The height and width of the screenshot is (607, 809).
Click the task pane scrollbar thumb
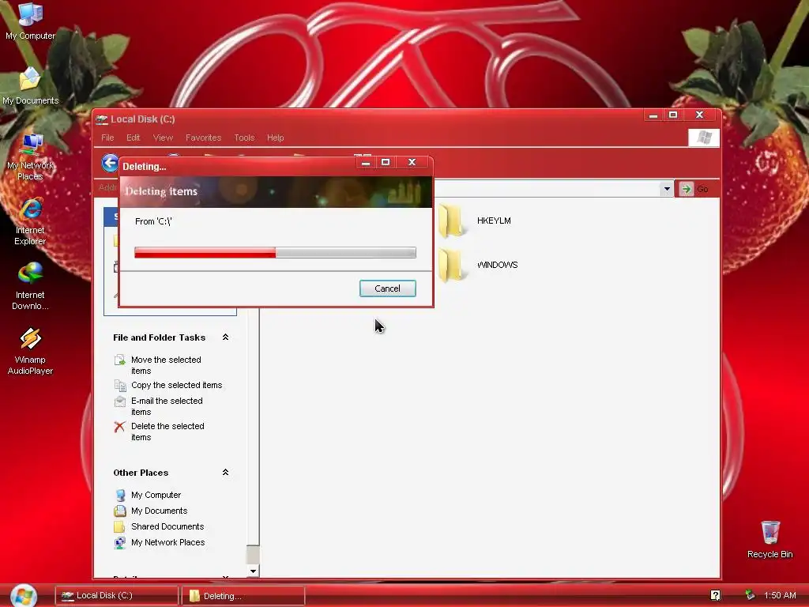tap(253, 554)
